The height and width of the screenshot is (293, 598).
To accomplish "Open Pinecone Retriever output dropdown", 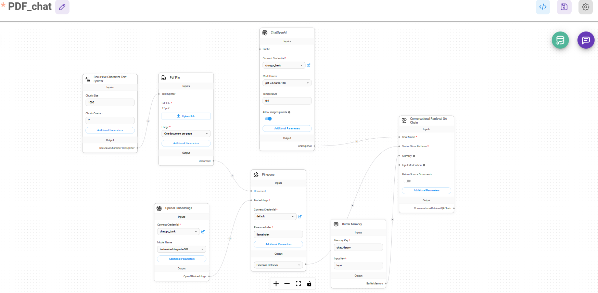I will (x=278, y=265).
